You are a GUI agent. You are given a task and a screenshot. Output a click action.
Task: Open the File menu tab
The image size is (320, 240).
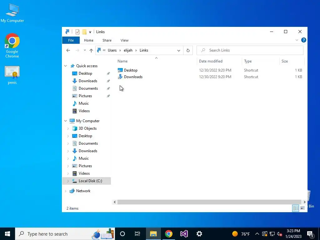coord(71,40)
